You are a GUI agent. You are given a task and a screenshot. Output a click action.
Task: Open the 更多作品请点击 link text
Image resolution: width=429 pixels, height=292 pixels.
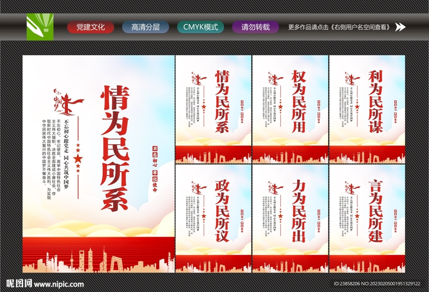339,27
